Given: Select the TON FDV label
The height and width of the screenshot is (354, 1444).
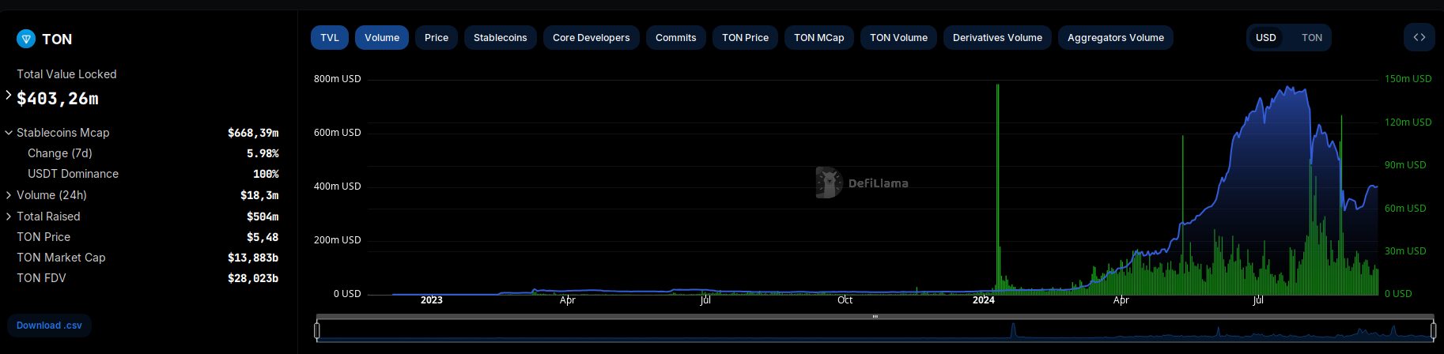Looking at the screenshot, I should click(41, 278).
